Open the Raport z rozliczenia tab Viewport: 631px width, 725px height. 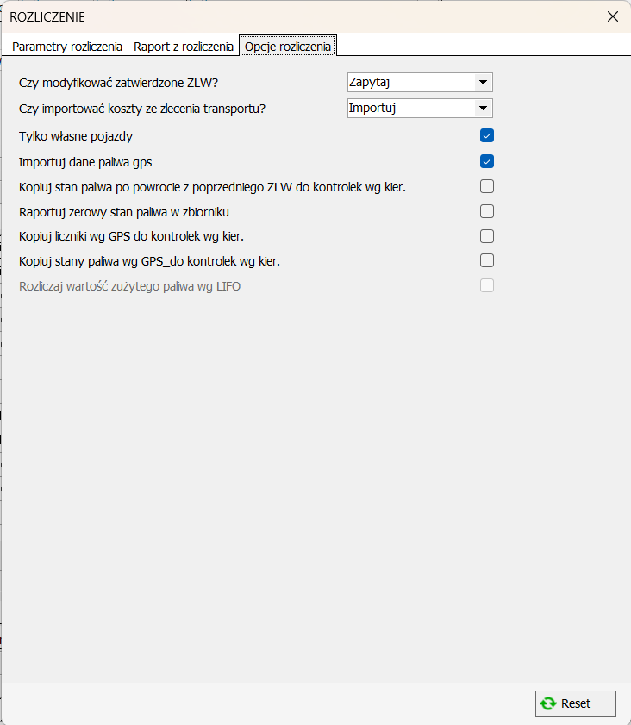[184, 47]
